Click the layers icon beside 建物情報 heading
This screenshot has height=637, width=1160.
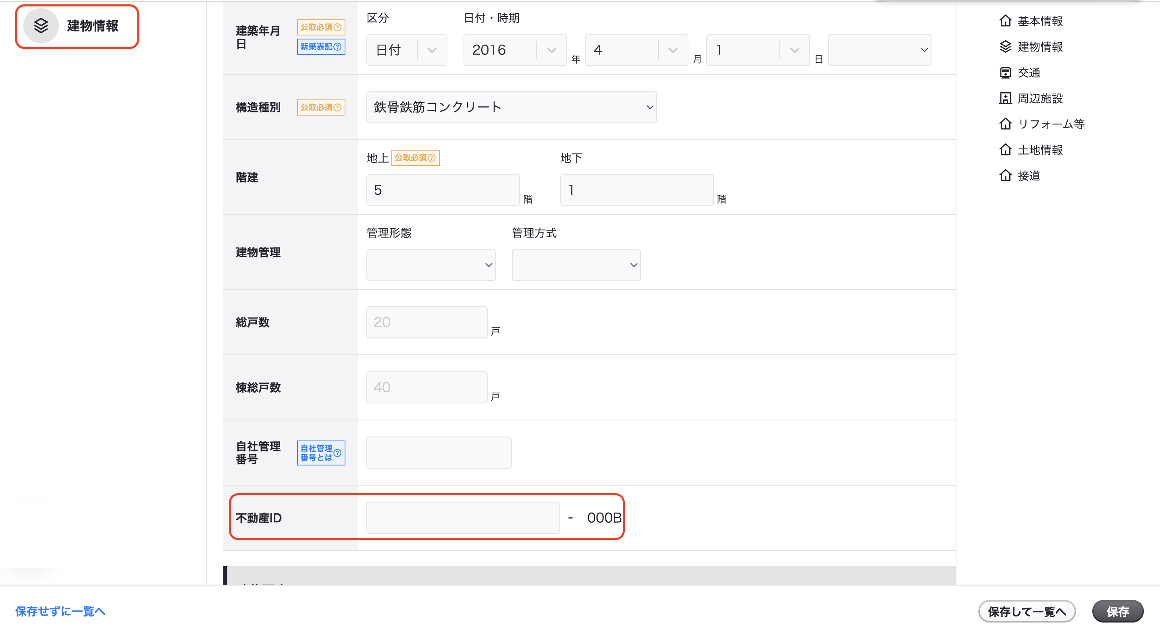pos(41,26)
